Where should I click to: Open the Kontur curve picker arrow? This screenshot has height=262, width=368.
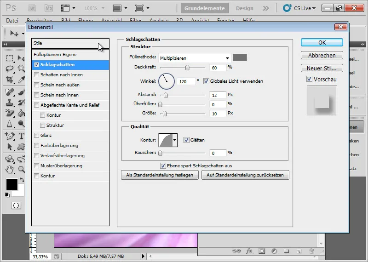175,140
